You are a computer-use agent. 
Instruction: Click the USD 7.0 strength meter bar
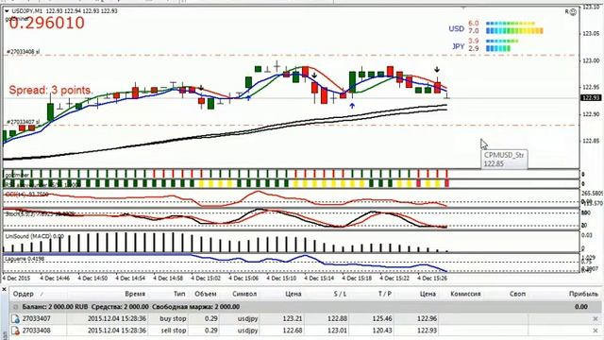coord(514,31)
